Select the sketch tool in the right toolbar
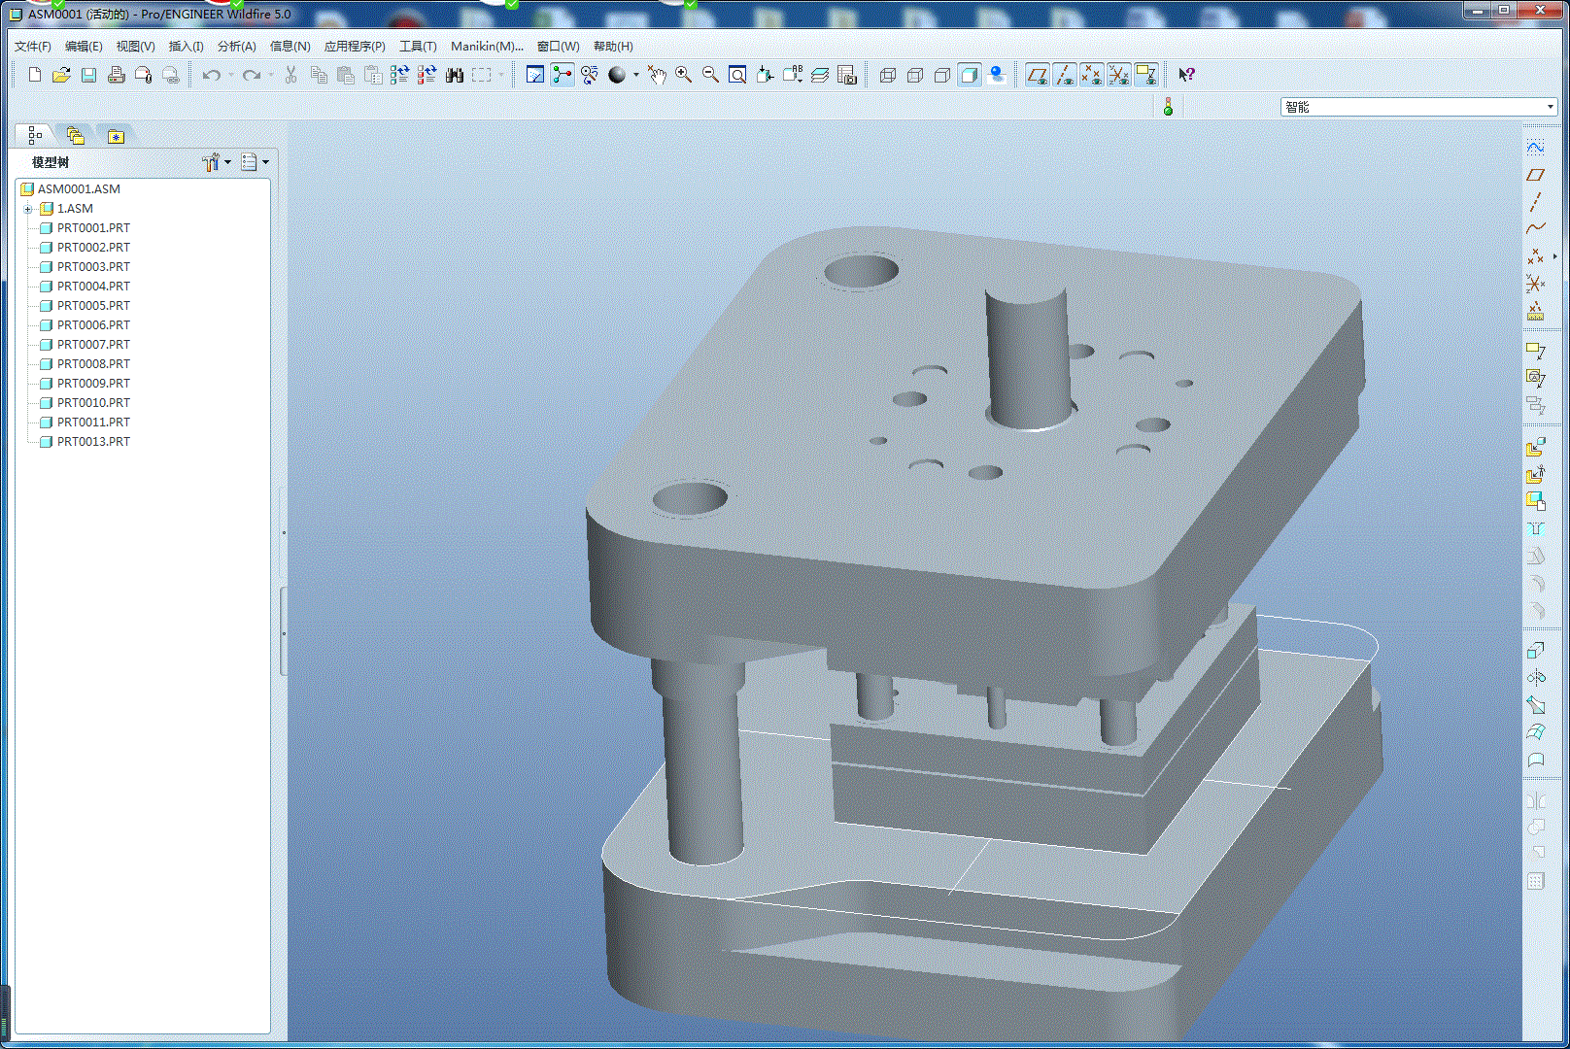Screen dimensions: 1570x1049 coord(1535,147)
